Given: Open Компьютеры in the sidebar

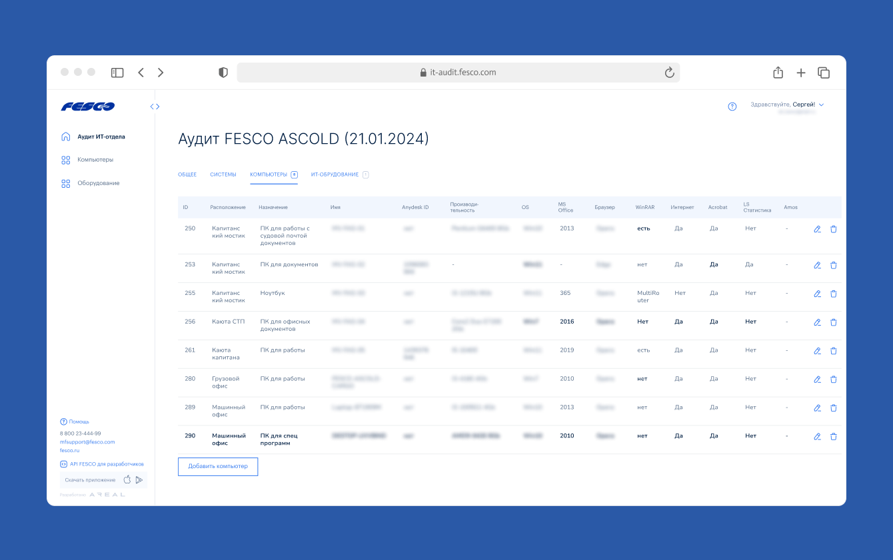Looking at the screenshot, I should (x=87, y=160).
